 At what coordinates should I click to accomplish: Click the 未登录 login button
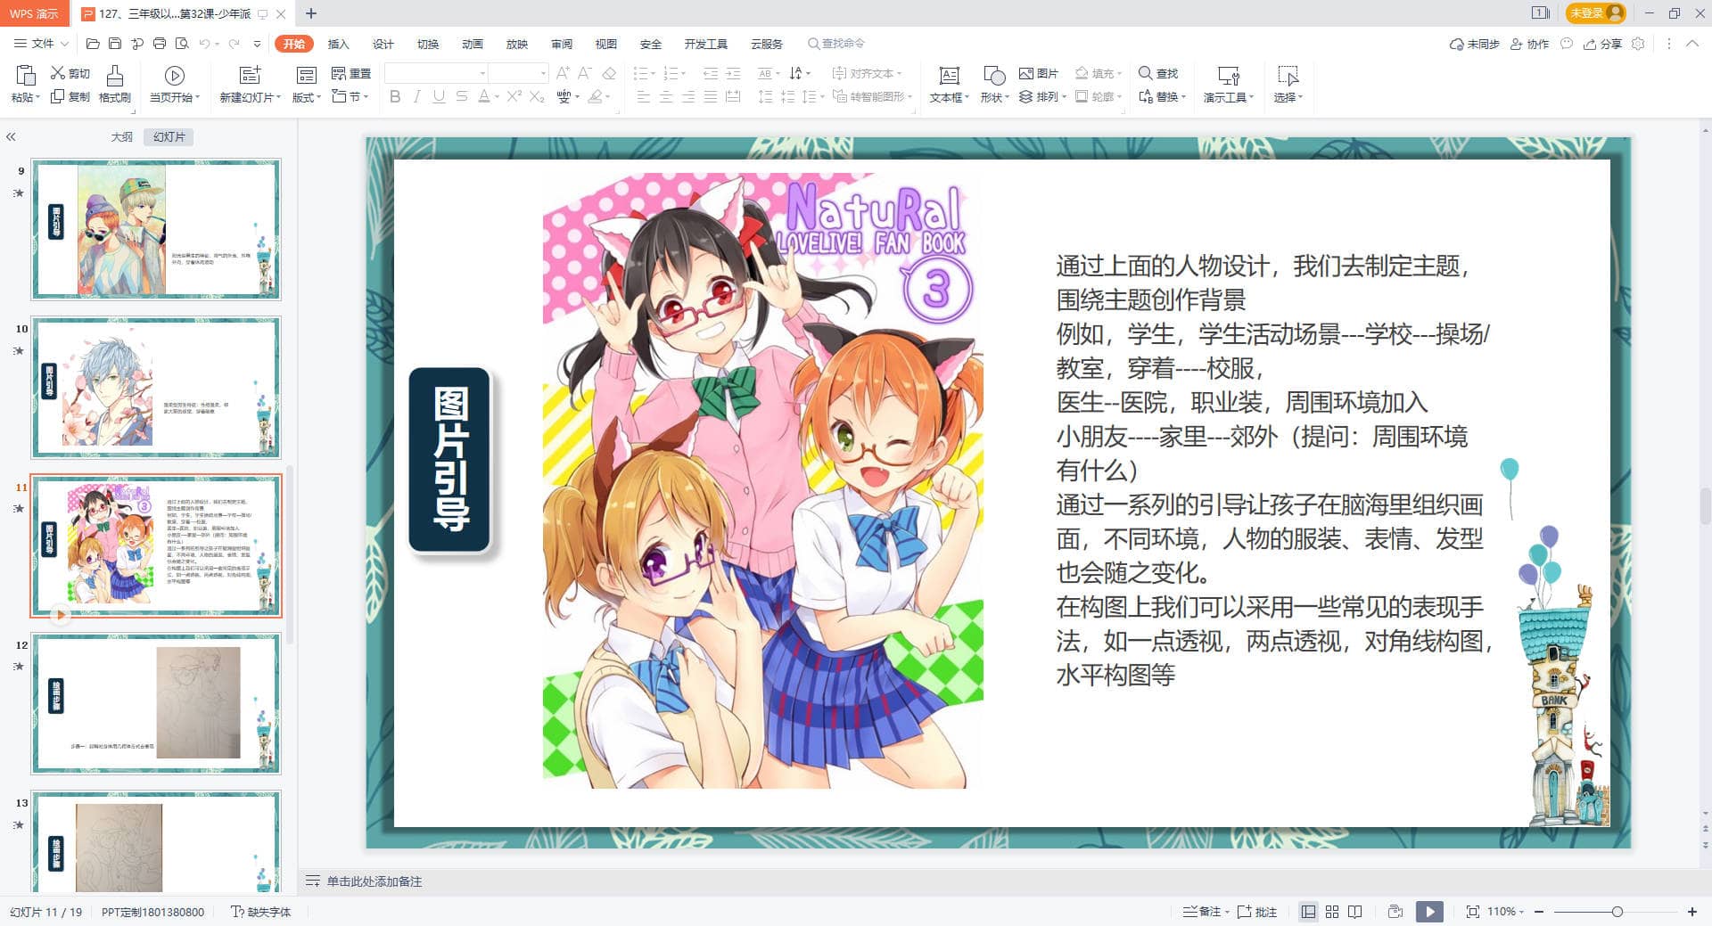(x=1596, y=13)
